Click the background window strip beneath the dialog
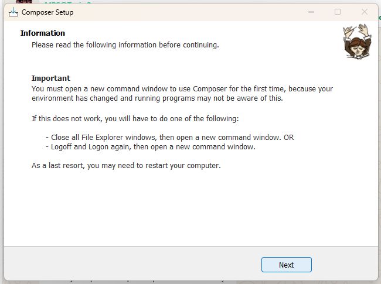 tap(190, 281)
